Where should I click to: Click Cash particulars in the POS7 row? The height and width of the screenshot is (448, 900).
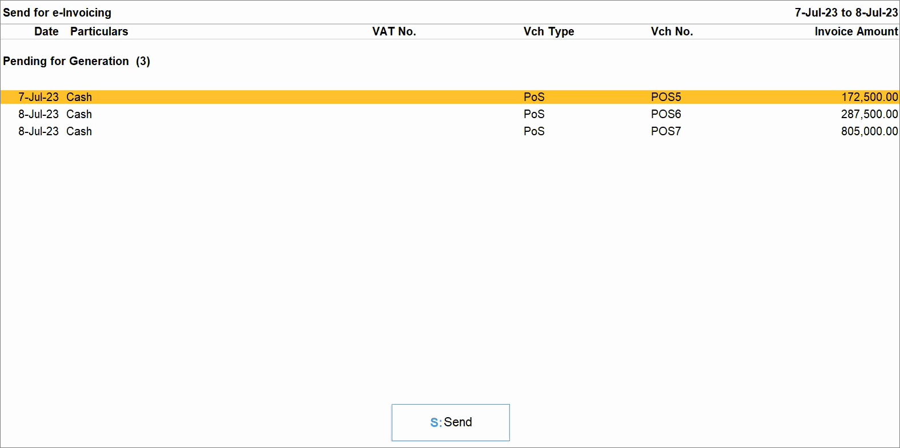79,131
